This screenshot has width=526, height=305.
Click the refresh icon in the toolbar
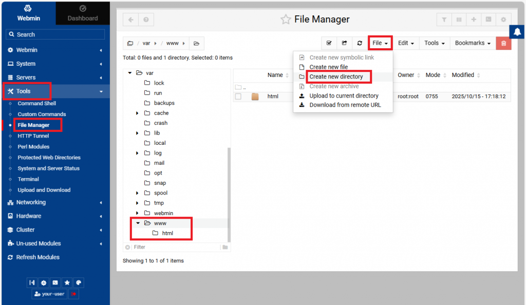[360, 43]
